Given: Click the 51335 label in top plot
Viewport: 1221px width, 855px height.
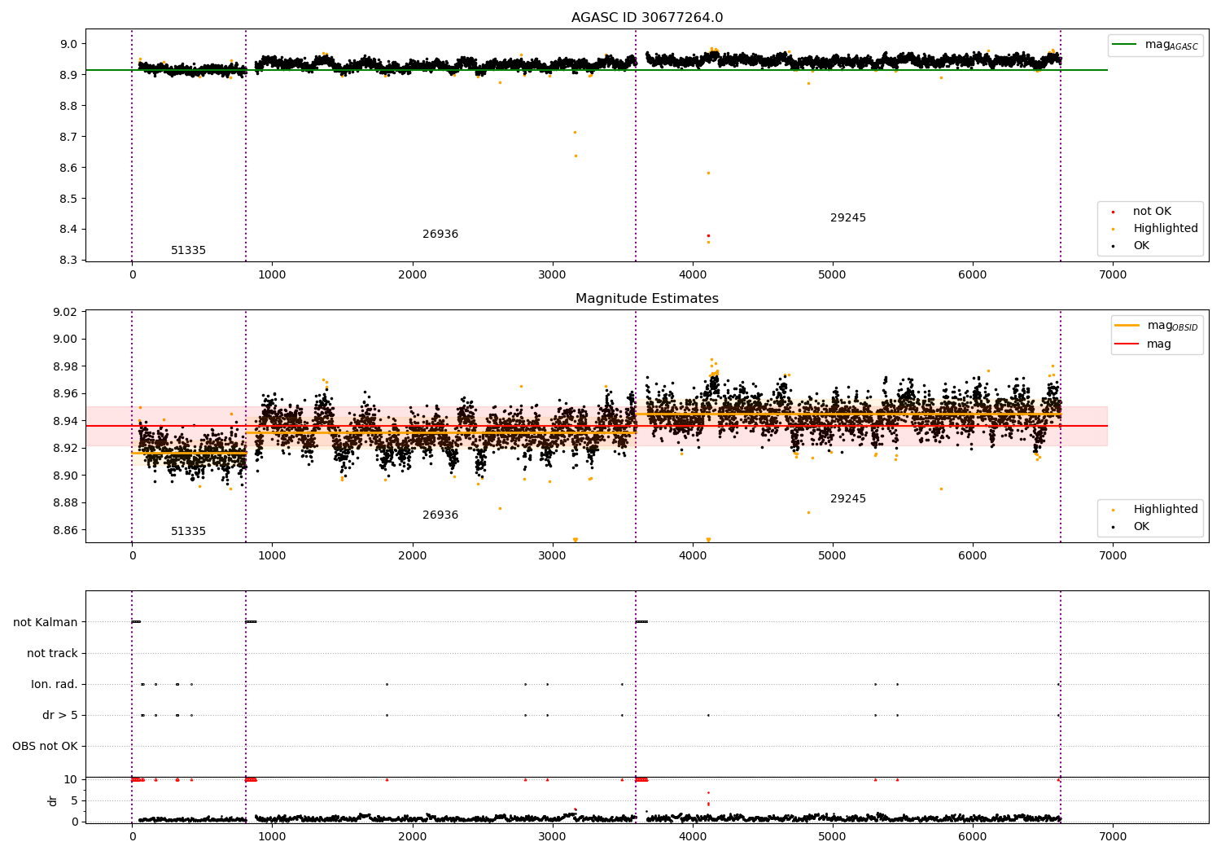Looking at the screenshot, I should point(188,251).
